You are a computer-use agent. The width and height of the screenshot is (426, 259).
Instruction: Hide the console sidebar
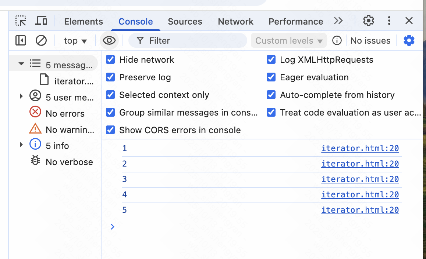(x=21, y=40)
